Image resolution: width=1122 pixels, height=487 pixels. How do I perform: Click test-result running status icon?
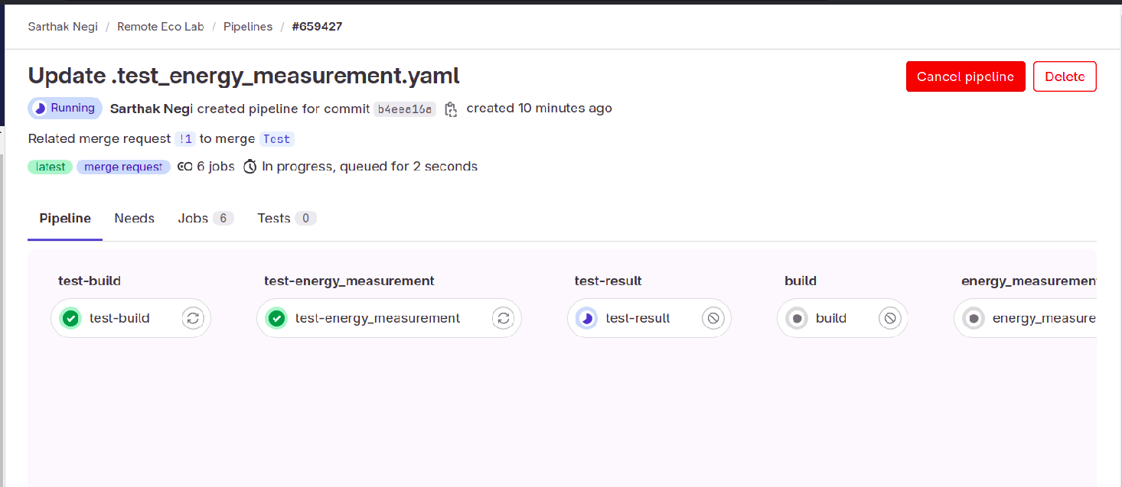tap(587, 318)
